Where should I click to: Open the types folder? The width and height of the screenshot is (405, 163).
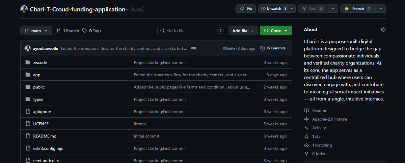pos(38,99)
